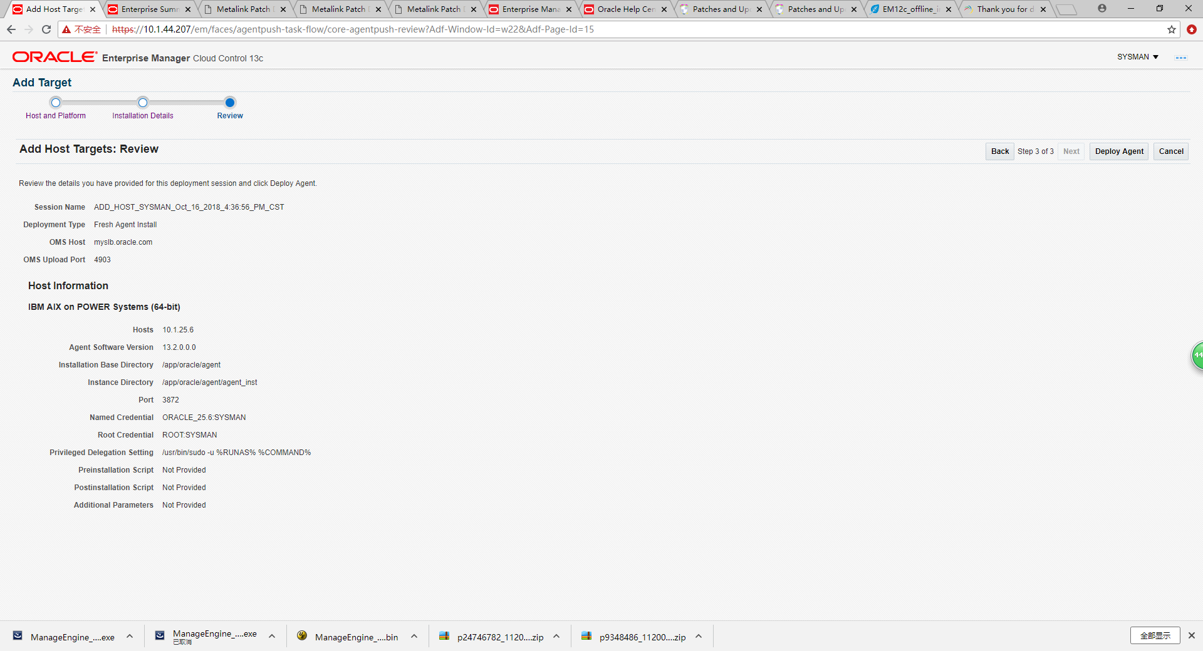
Task: Click the ORACLE_25.6:SYSMAN credential value
Action: point(204,418)
